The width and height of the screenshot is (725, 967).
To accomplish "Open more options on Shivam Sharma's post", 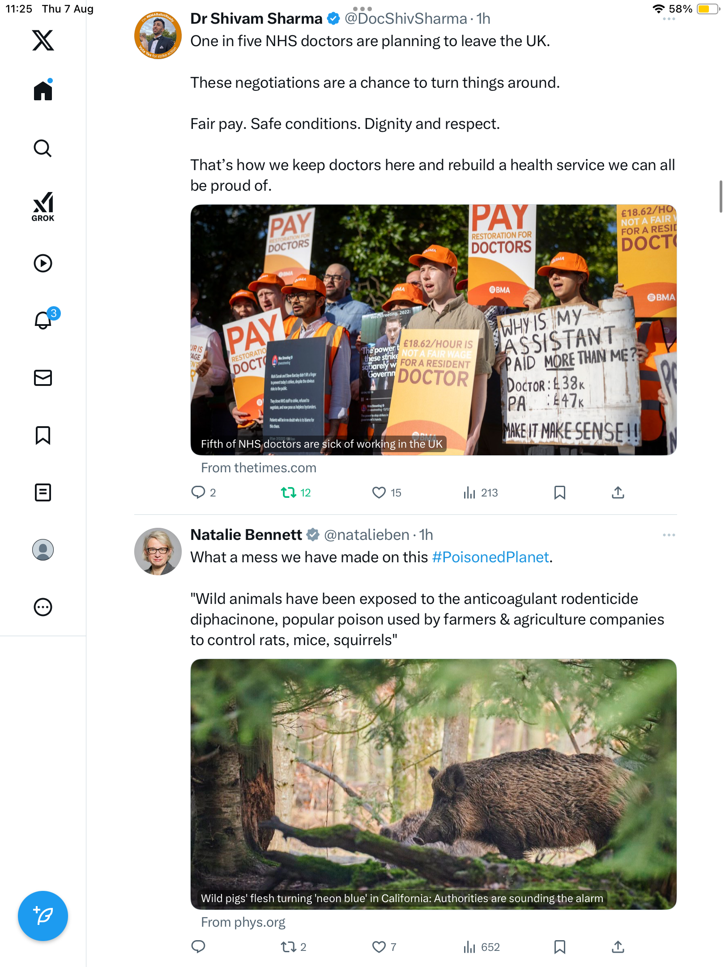I will click(x=669, y=19).
